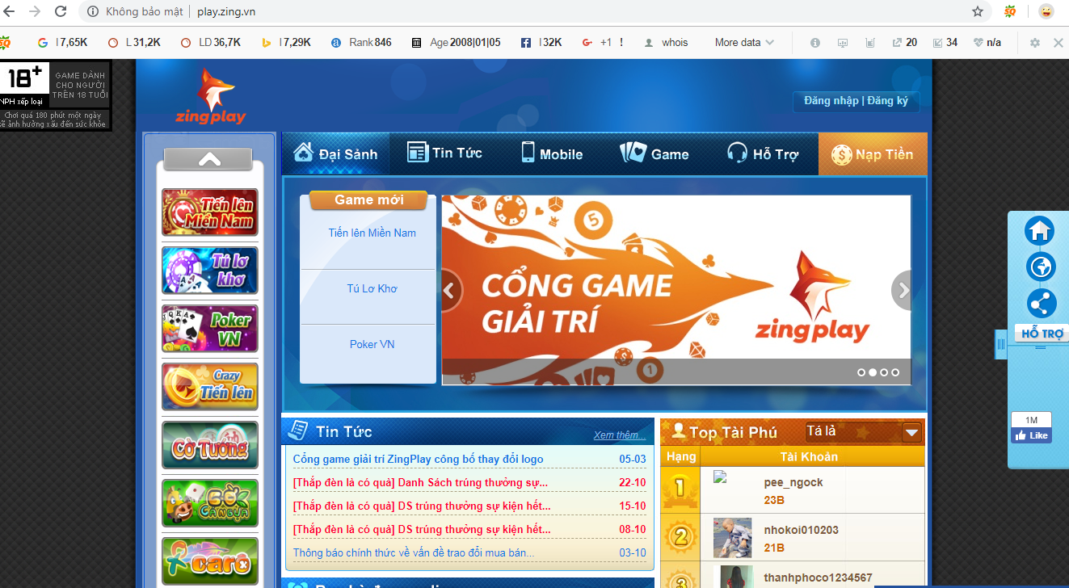The width and height of the screenshot is (1069, 588).
Task: Click Xem thêm in the news section
Action: 620,435
